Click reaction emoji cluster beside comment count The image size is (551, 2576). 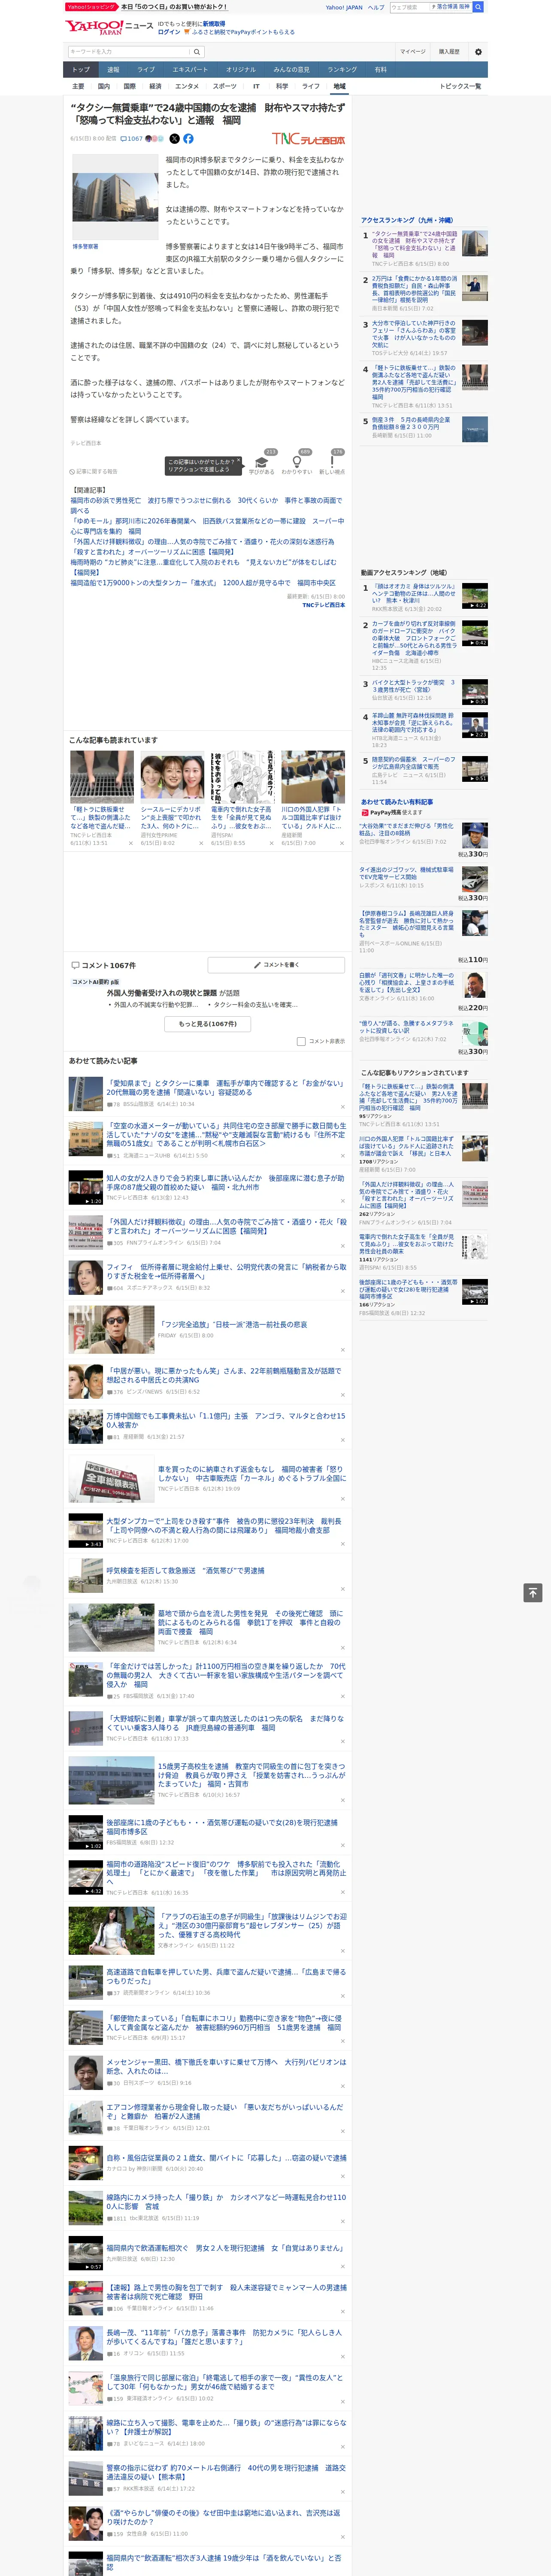(x=155, y=139)
